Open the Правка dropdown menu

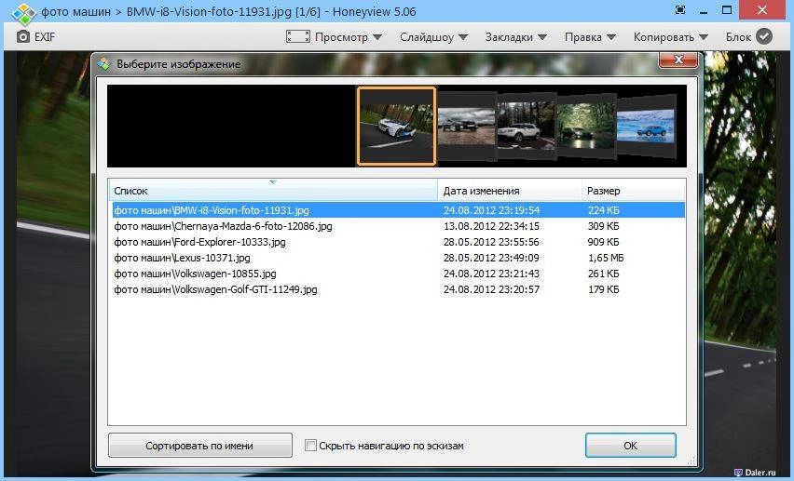(x=590, y=37)
